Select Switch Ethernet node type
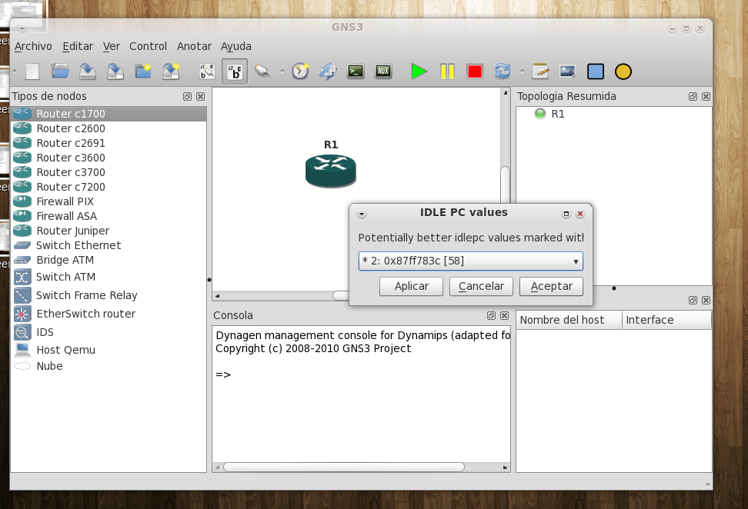 pyautogui.click(x=109, y=245)
